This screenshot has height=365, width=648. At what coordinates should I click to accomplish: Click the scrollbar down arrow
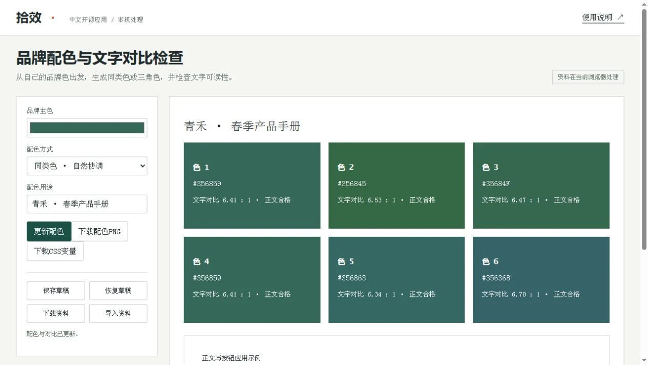pyautogui.click(x=644, y=361)
